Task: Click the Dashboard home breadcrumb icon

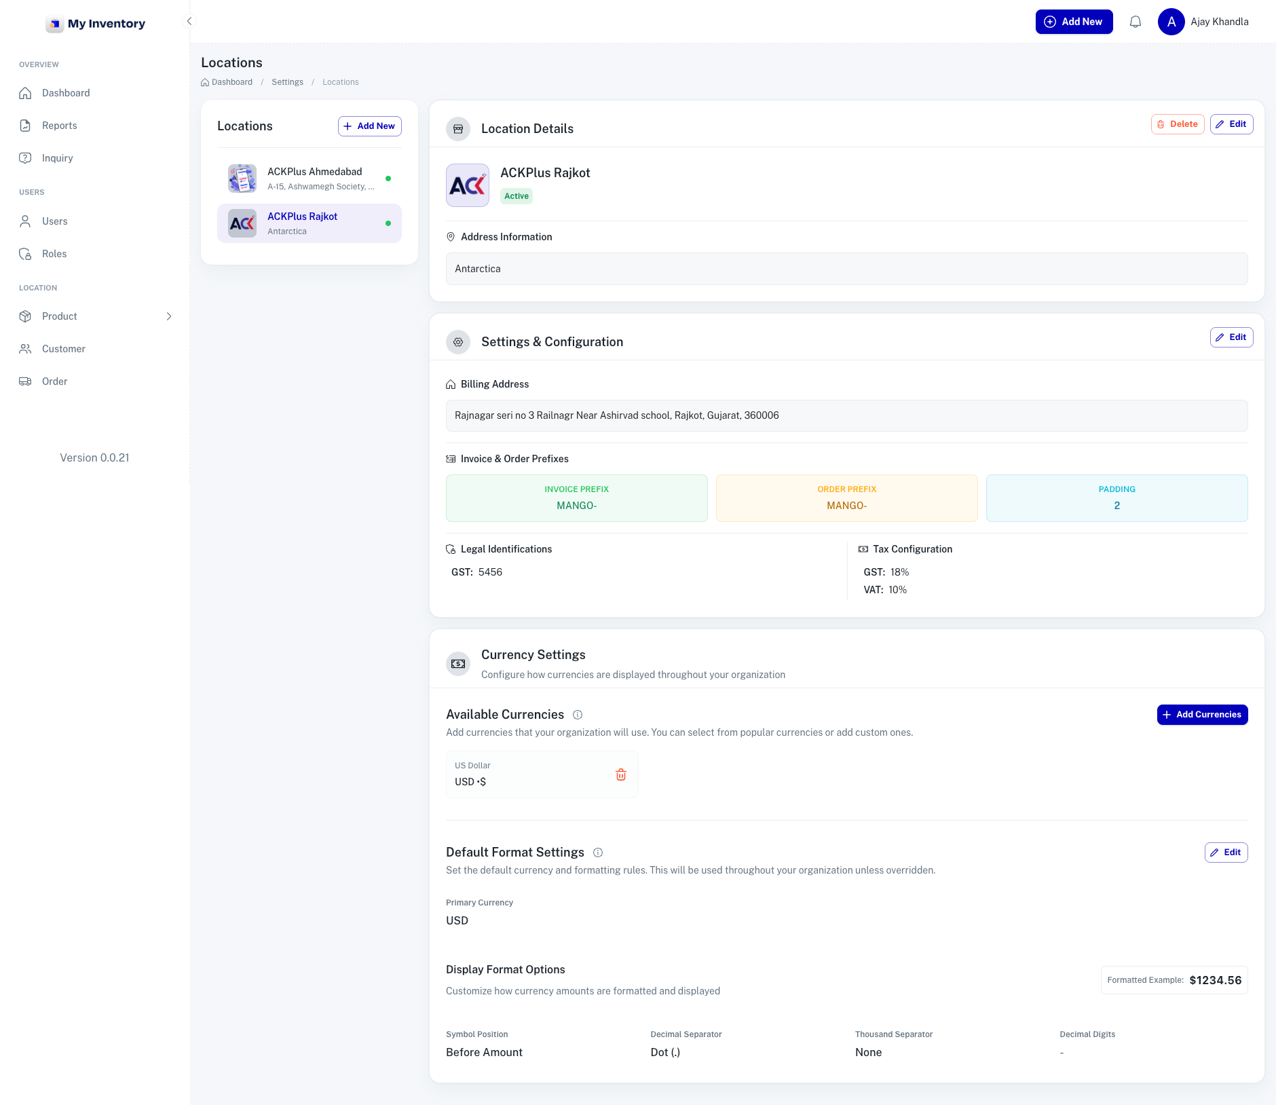Action: pos(205,82)
